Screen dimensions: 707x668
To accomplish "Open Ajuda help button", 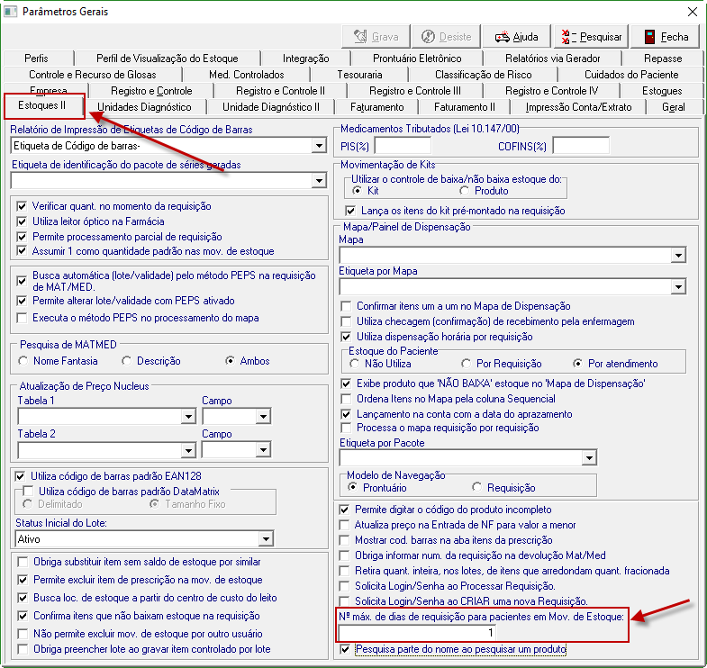I will pos(517,37).
